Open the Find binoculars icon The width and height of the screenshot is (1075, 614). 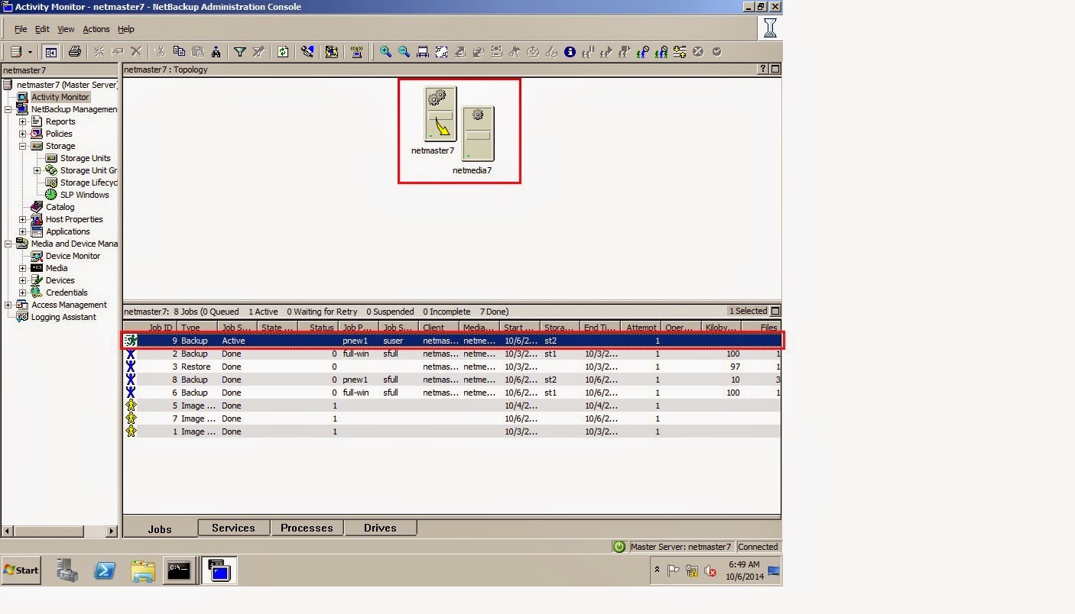[x=216, y=51]
